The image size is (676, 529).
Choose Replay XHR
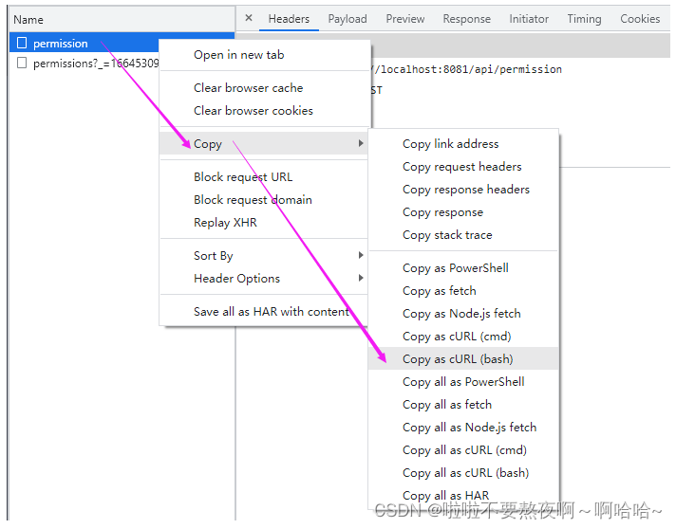[x=263, y=223]
